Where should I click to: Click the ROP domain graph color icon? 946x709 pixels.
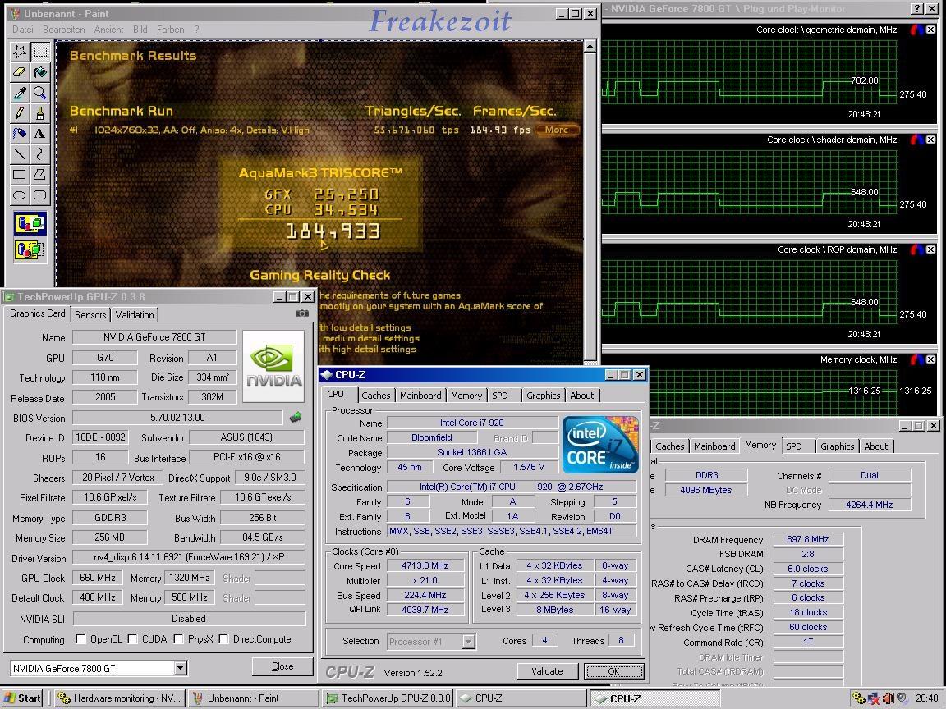[x=917, y=249]
